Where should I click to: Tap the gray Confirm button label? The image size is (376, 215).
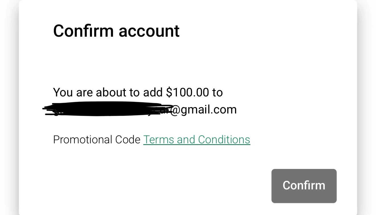click(x=304, y=185)
